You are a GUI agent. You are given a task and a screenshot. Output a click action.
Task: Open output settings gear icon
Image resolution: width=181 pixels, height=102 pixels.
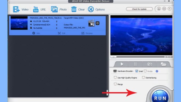point(97,23)
